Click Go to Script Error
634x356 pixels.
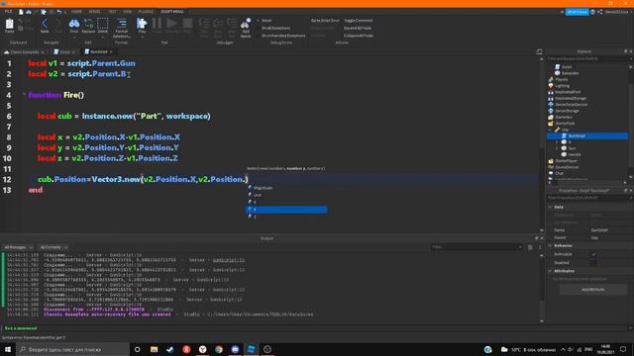point(325,20)
